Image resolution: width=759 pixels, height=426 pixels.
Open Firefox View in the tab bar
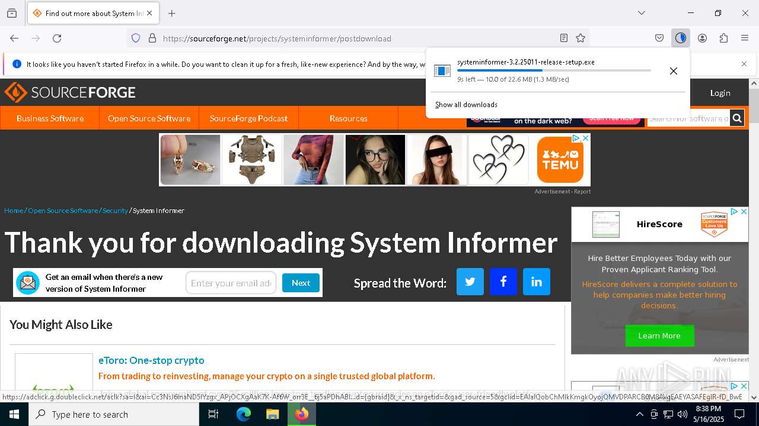coord(12,13)
